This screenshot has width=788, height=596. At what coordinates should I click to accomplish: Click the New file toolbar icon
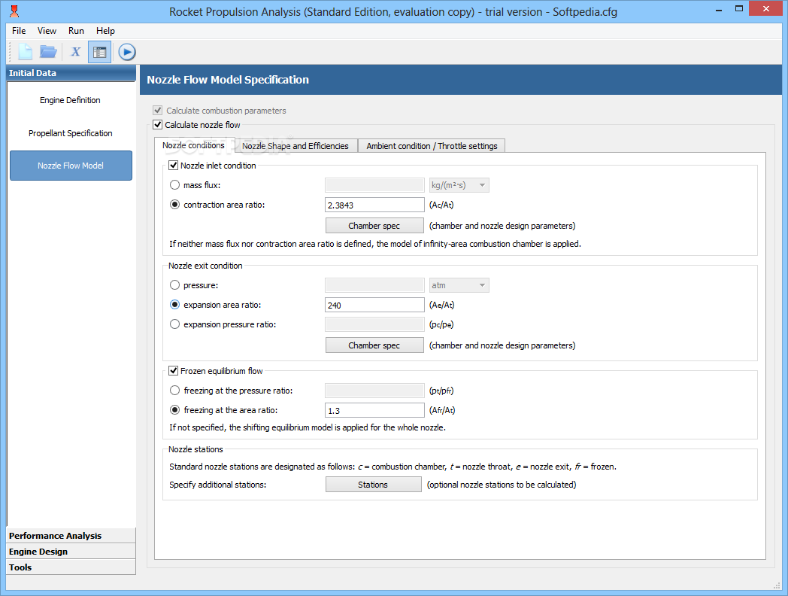click(25, 52)
